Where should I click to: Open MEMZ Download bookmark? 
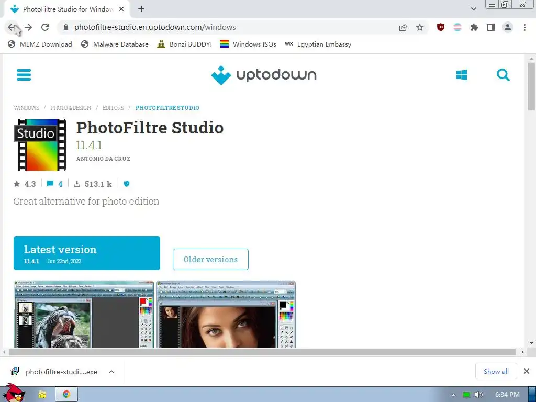pos(40,44)
